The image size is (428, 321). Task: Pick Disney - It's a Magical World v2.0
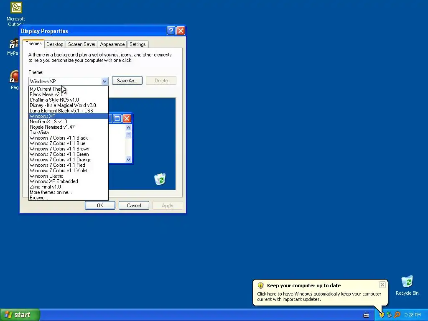pos(68,105)
